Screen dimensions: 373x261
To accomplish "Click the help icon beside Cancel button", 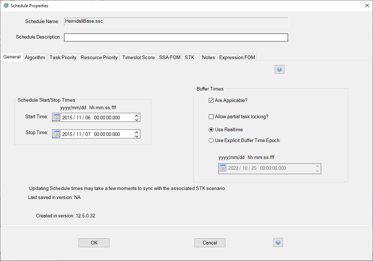I will tap(278, 243).
